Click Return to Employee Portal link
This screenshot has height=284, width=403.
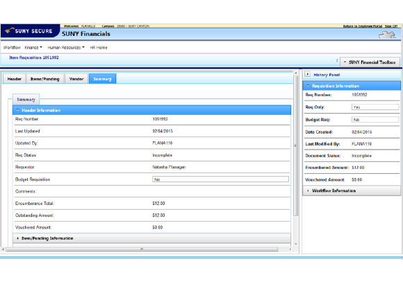[x=363, y=26]
